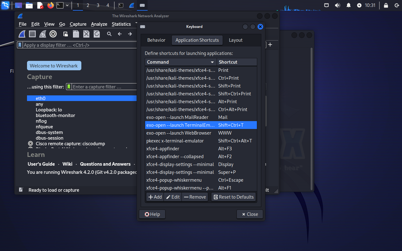Click the Shortcut column header

pyautogui.click(x=237, y=62)
